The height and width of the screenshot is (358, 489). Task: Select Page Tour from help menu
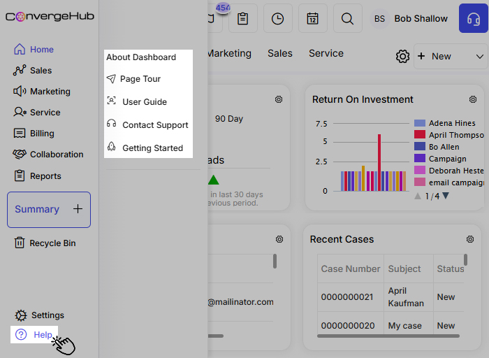pyautogui.click(x=140, y=79)
